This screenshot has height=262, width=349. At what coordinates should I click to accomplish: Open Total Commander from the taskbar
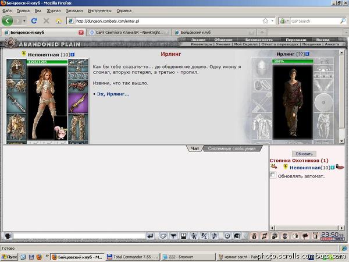pos(133,257)
